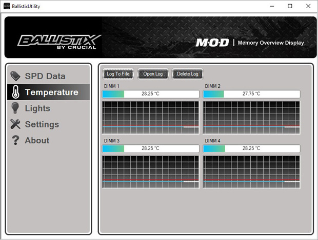Screen dimensions: 318x240
Task: Maximize the BallistixUtility window
Action: [x=290, y=6]
